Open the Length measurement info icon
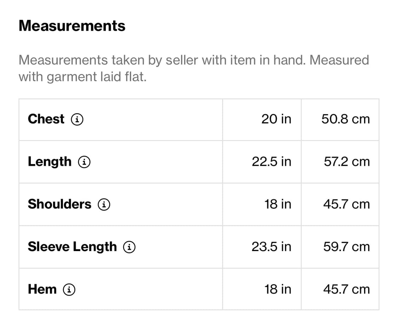 pos(84,162)
